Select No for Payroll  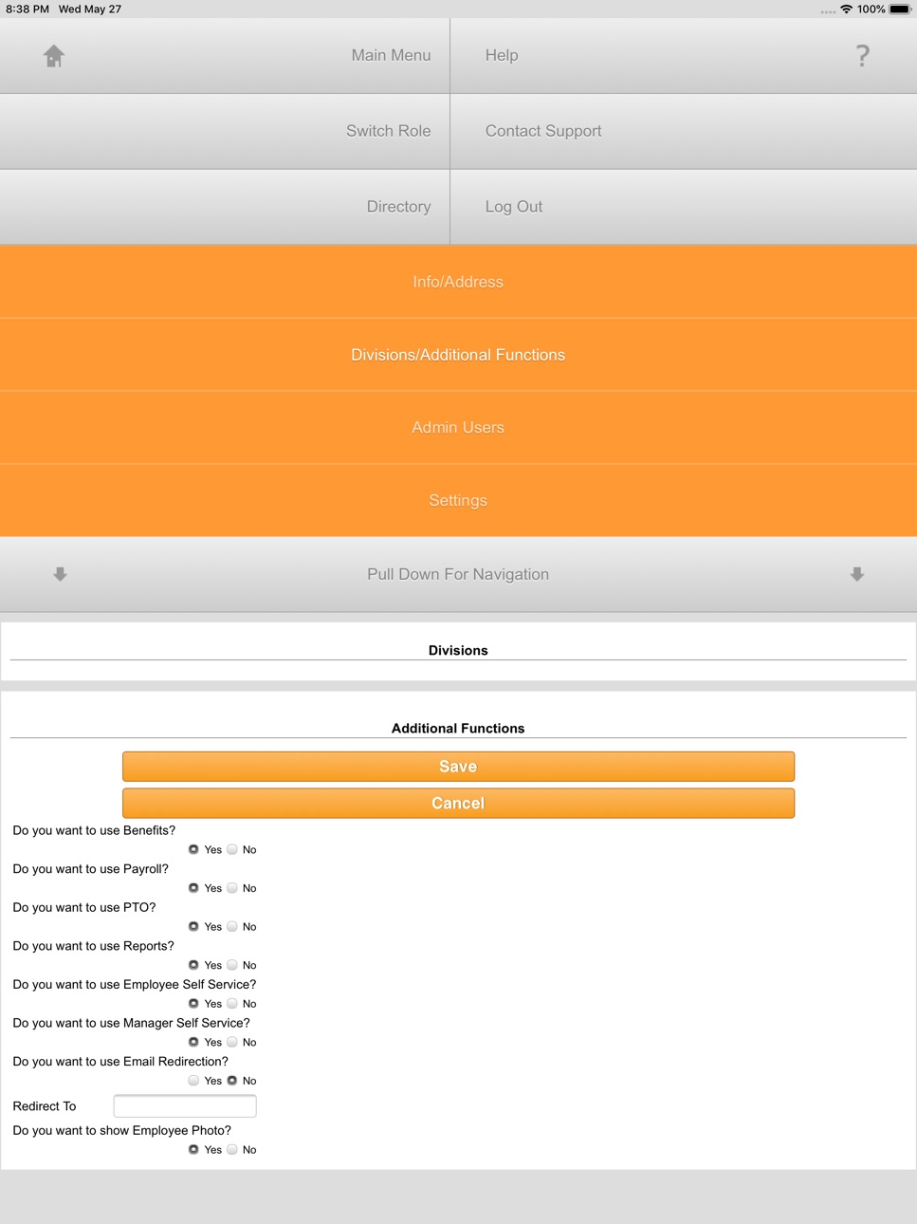click(232, 888)
